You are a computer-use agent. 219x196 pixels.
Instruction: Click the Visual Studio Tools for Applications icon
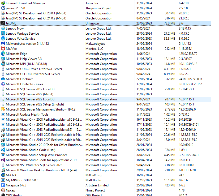point(3,160)
